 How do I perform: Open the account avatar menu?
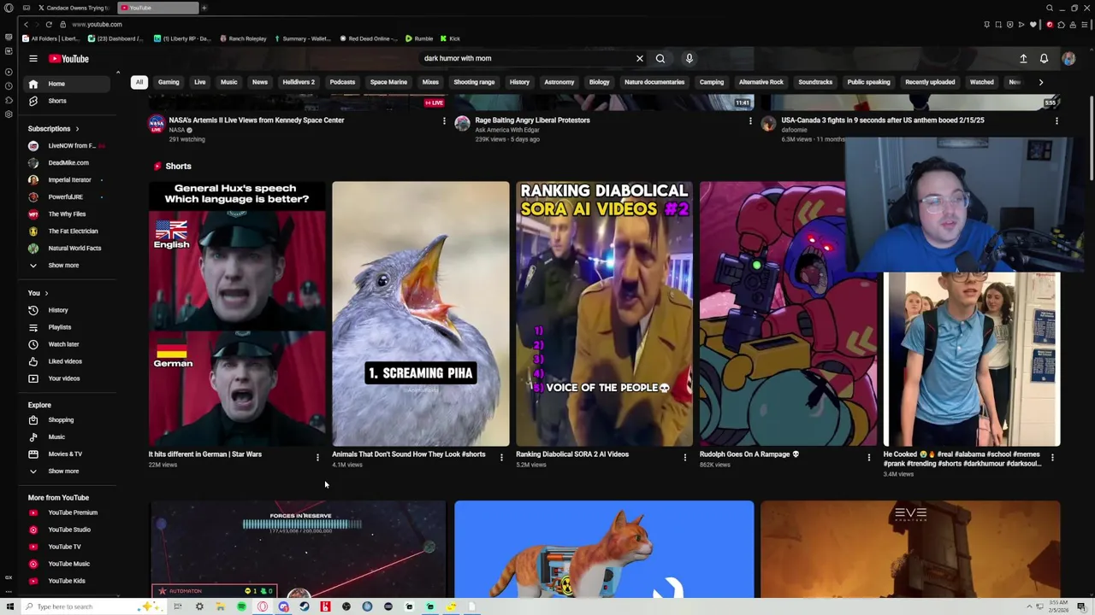pos(1068,58)
